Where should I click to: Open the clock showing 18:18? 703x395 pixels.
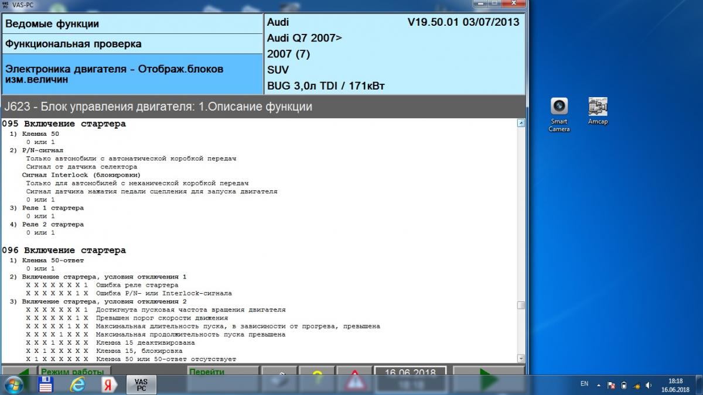pyautogui.click(x=675, y=384)
